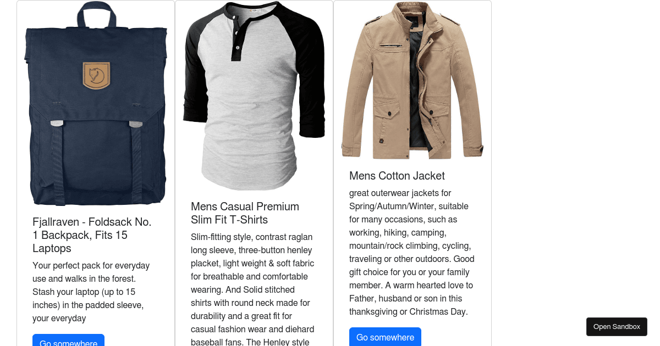Click the Fjallraven backpack product image
The height and width of the screenshot is (346, 660).
pos(96,104)
